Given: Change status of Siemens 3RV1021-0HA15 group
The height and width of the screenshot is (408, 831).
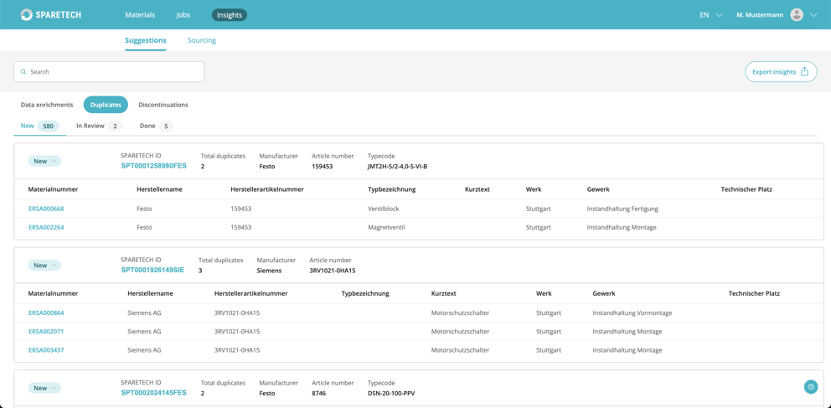Looking at the screenshot, I should [44, 266].
